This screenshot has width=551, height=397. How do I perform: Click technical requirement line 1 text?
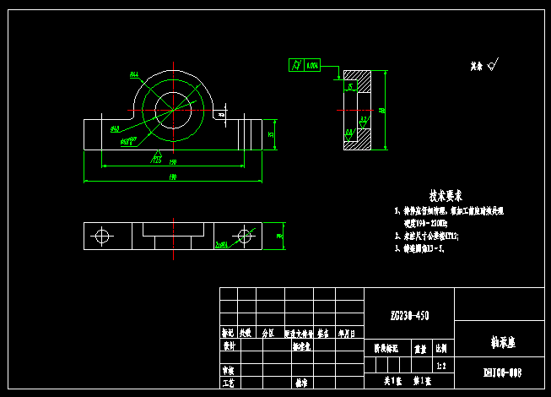tap(449, 211)
